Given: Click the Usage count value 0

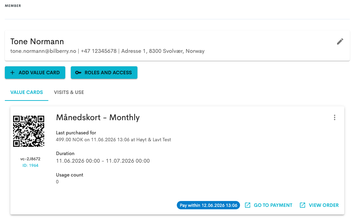Looking at the screenshot, I should [57, 182].
